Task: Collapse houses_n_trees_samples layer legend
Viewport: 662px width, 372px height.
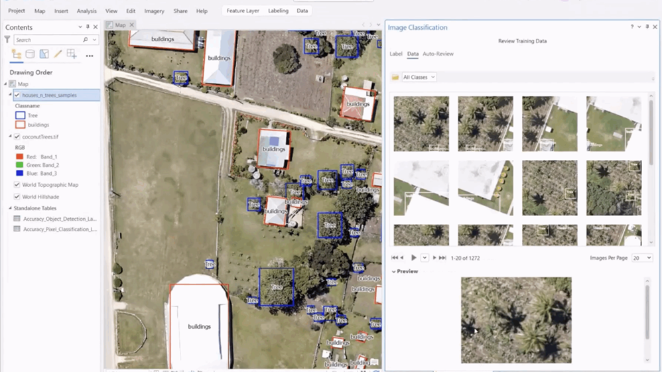Action: [x=10, y=95]
